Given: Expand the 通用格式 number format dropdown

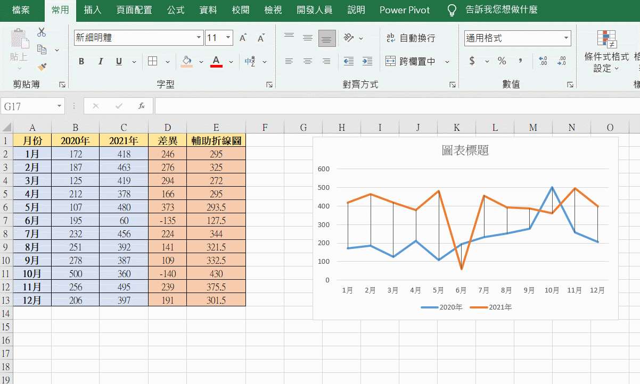Looking at the screenshot, I should point(566,38).
